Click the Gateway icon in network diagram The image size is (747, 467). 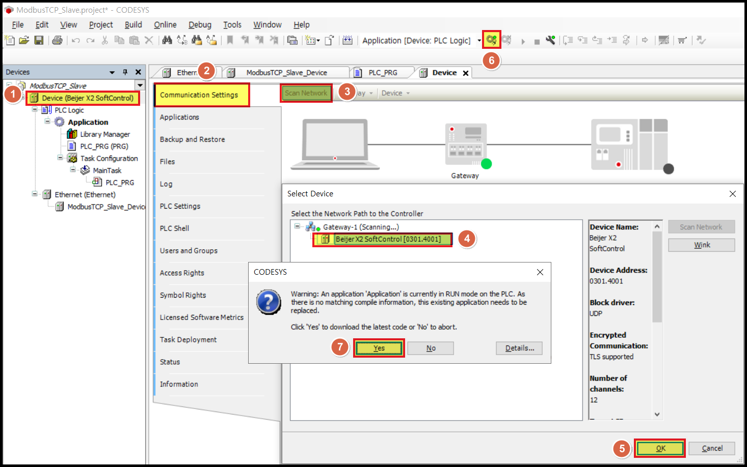pyautogui.click(x=466, y=144)
